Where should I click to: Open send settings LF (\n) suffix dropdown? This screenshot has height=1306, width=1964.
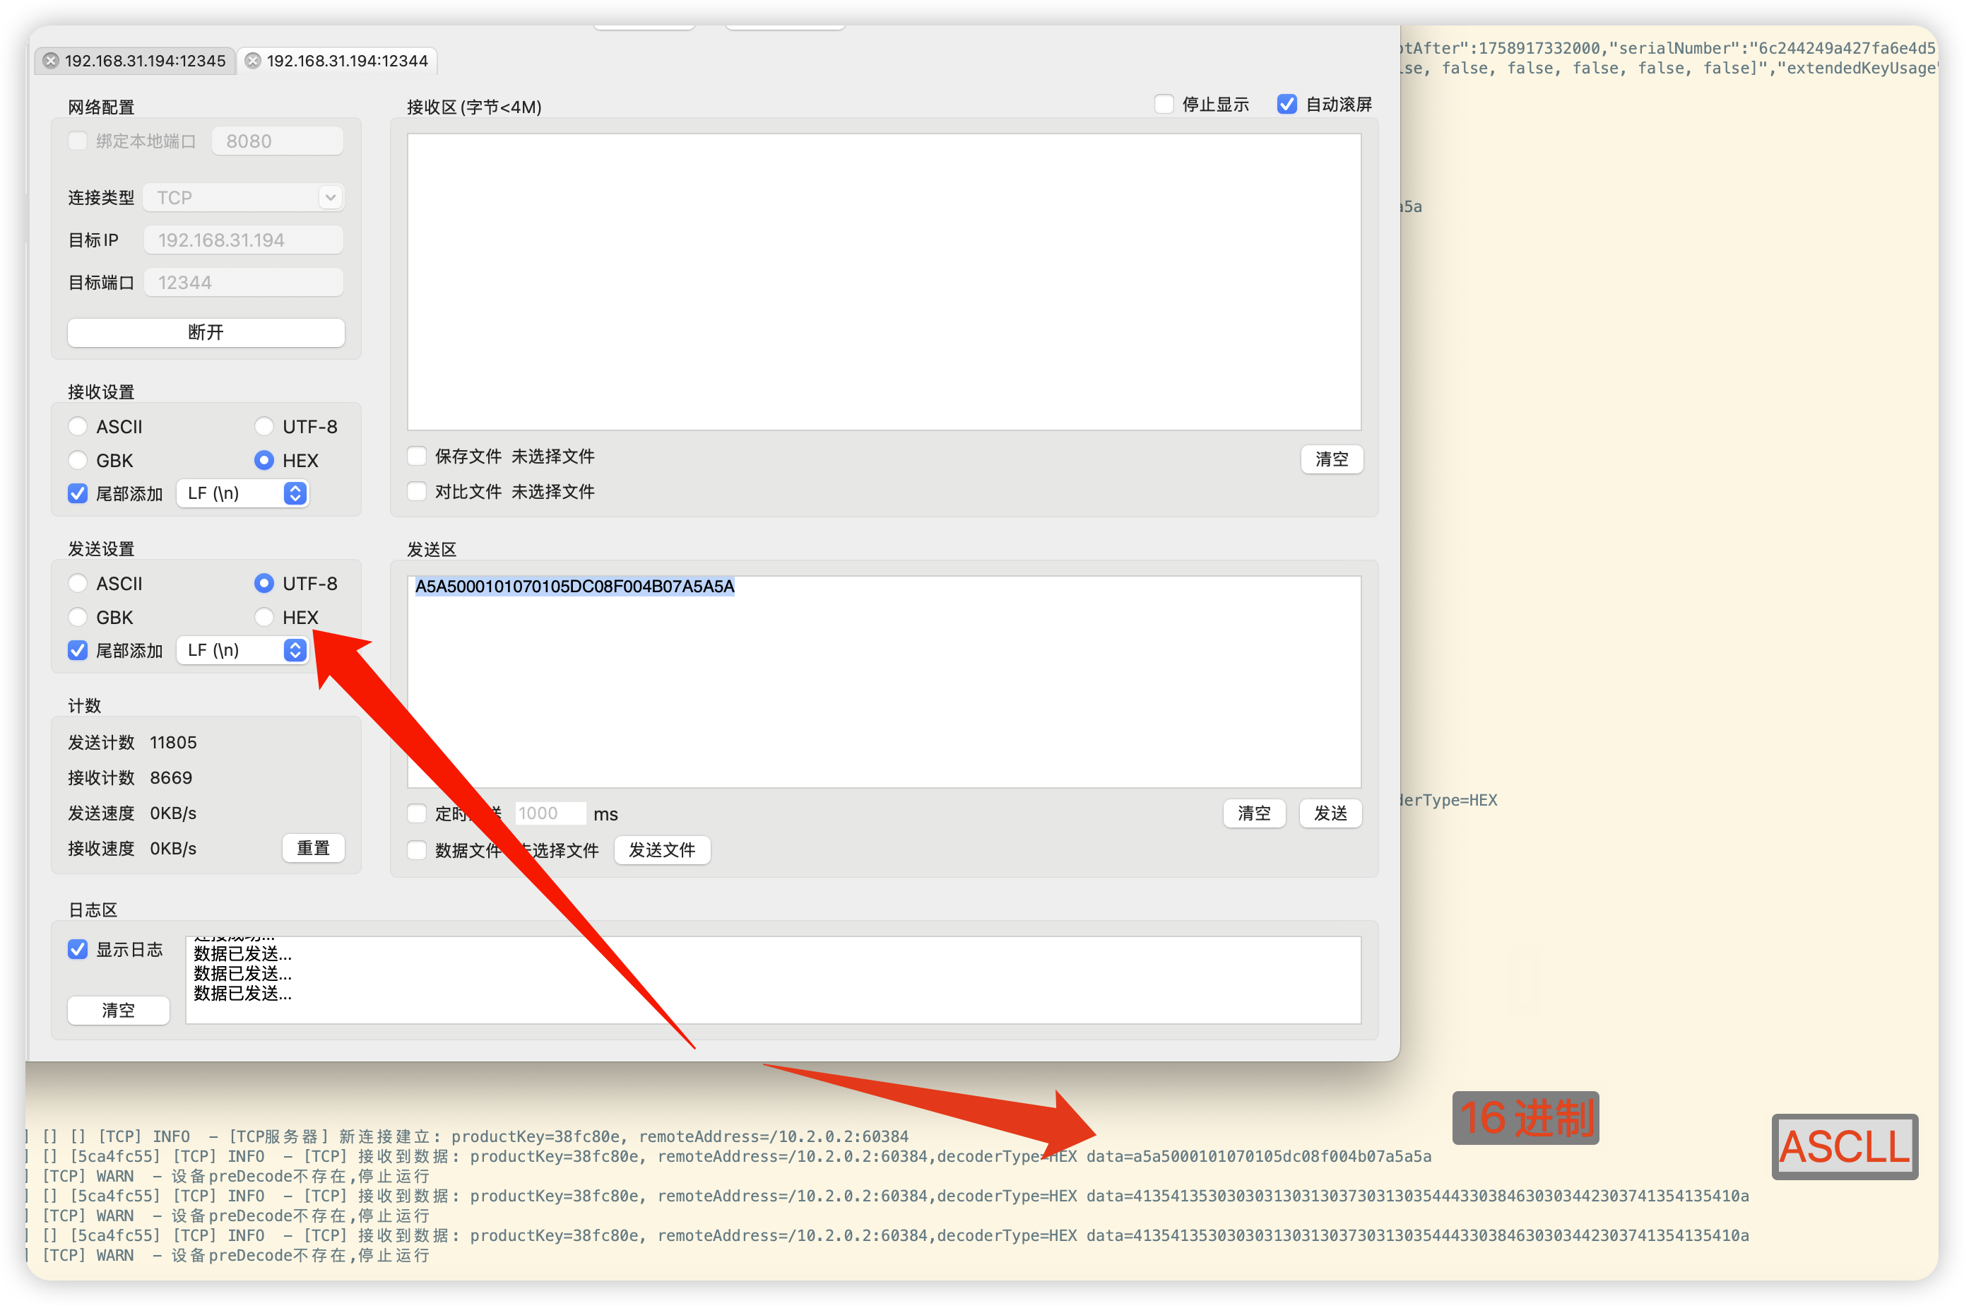coord(242,649)
